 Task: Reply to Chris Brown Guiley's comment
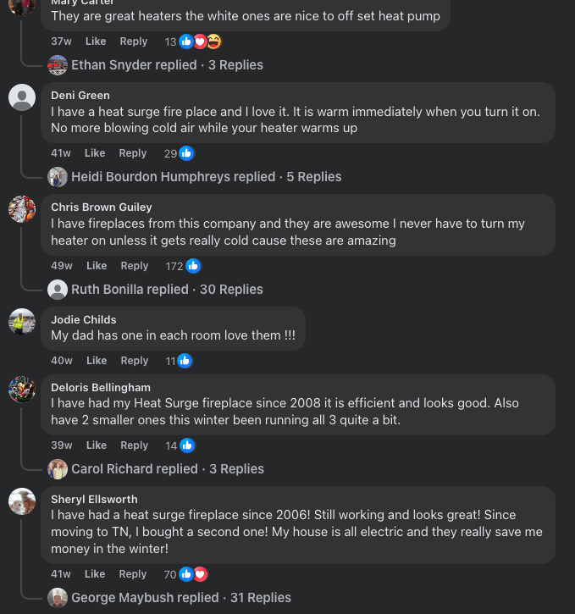pos(134,266)
